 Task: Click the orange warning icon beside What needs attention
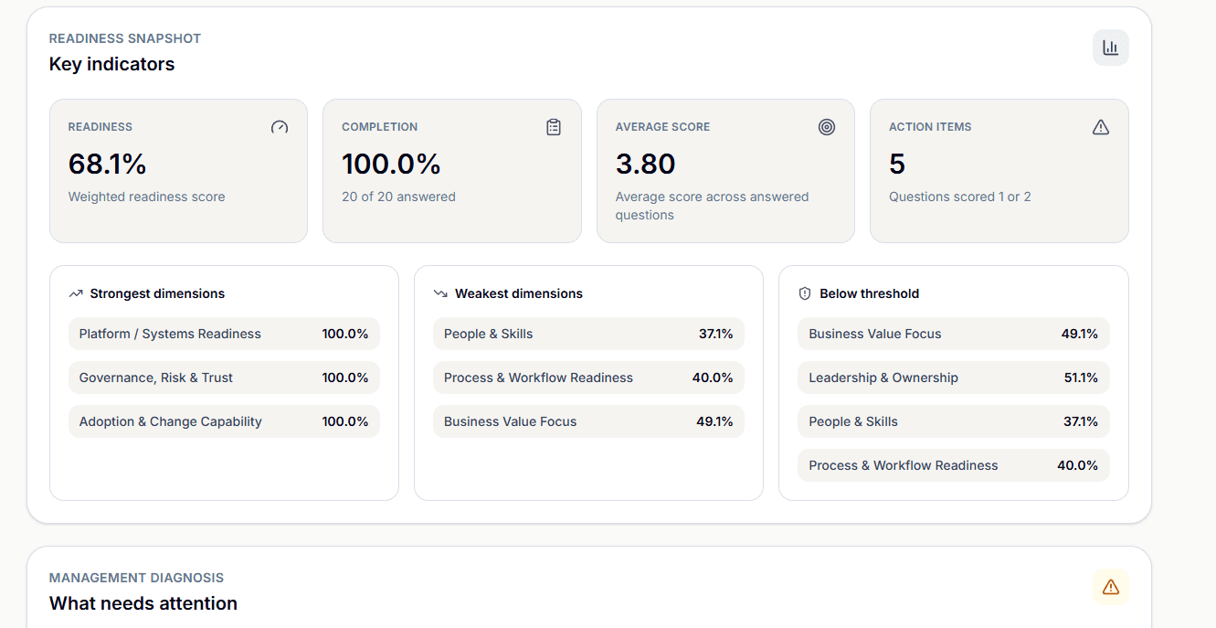[1110, 587]
